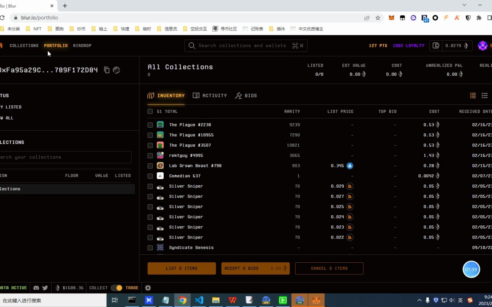Click the 100% LOYALTY label

click(x=408, y=45)
